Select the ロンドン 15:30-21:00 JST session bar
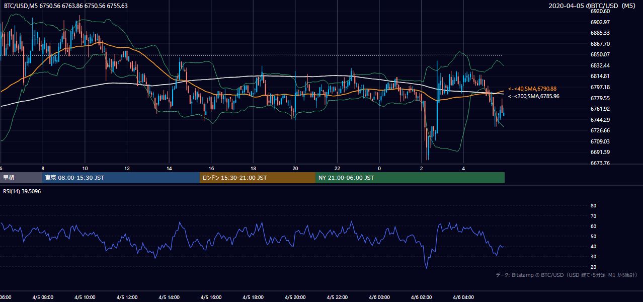 pyautogui.click(x=258, y=178)
